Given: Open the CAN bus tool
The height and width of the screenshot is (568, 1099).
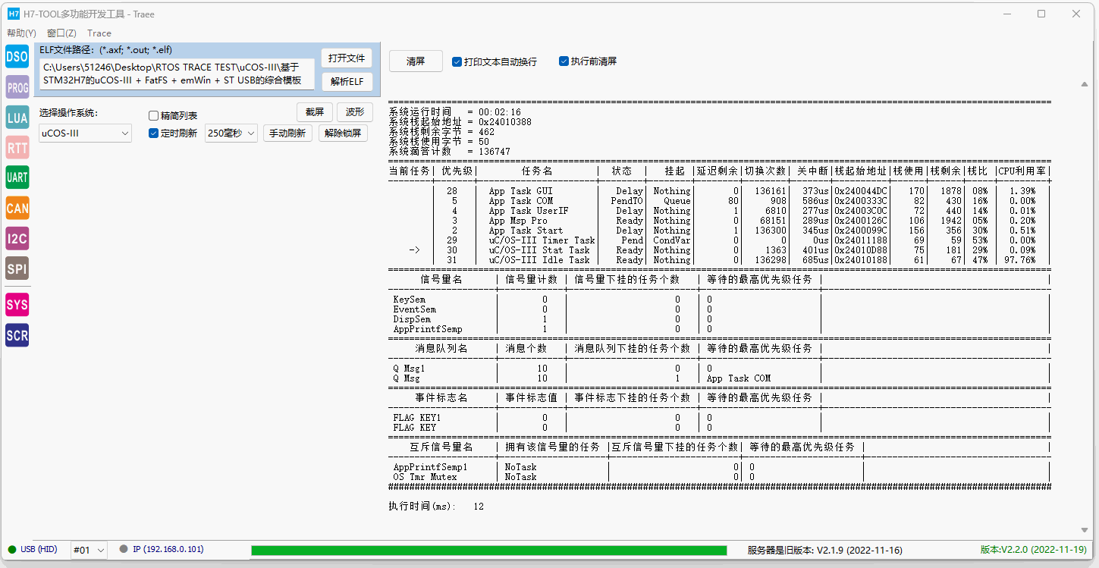Looking at the screenshot, I should click(17, 208).
